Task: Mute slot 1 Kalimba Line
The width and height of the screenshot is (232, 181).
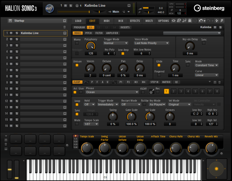Action: tap(11, 33)
